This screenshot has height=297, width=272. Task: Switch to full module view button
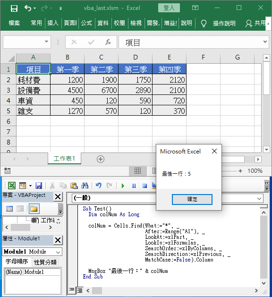click(x=80, y=290)
